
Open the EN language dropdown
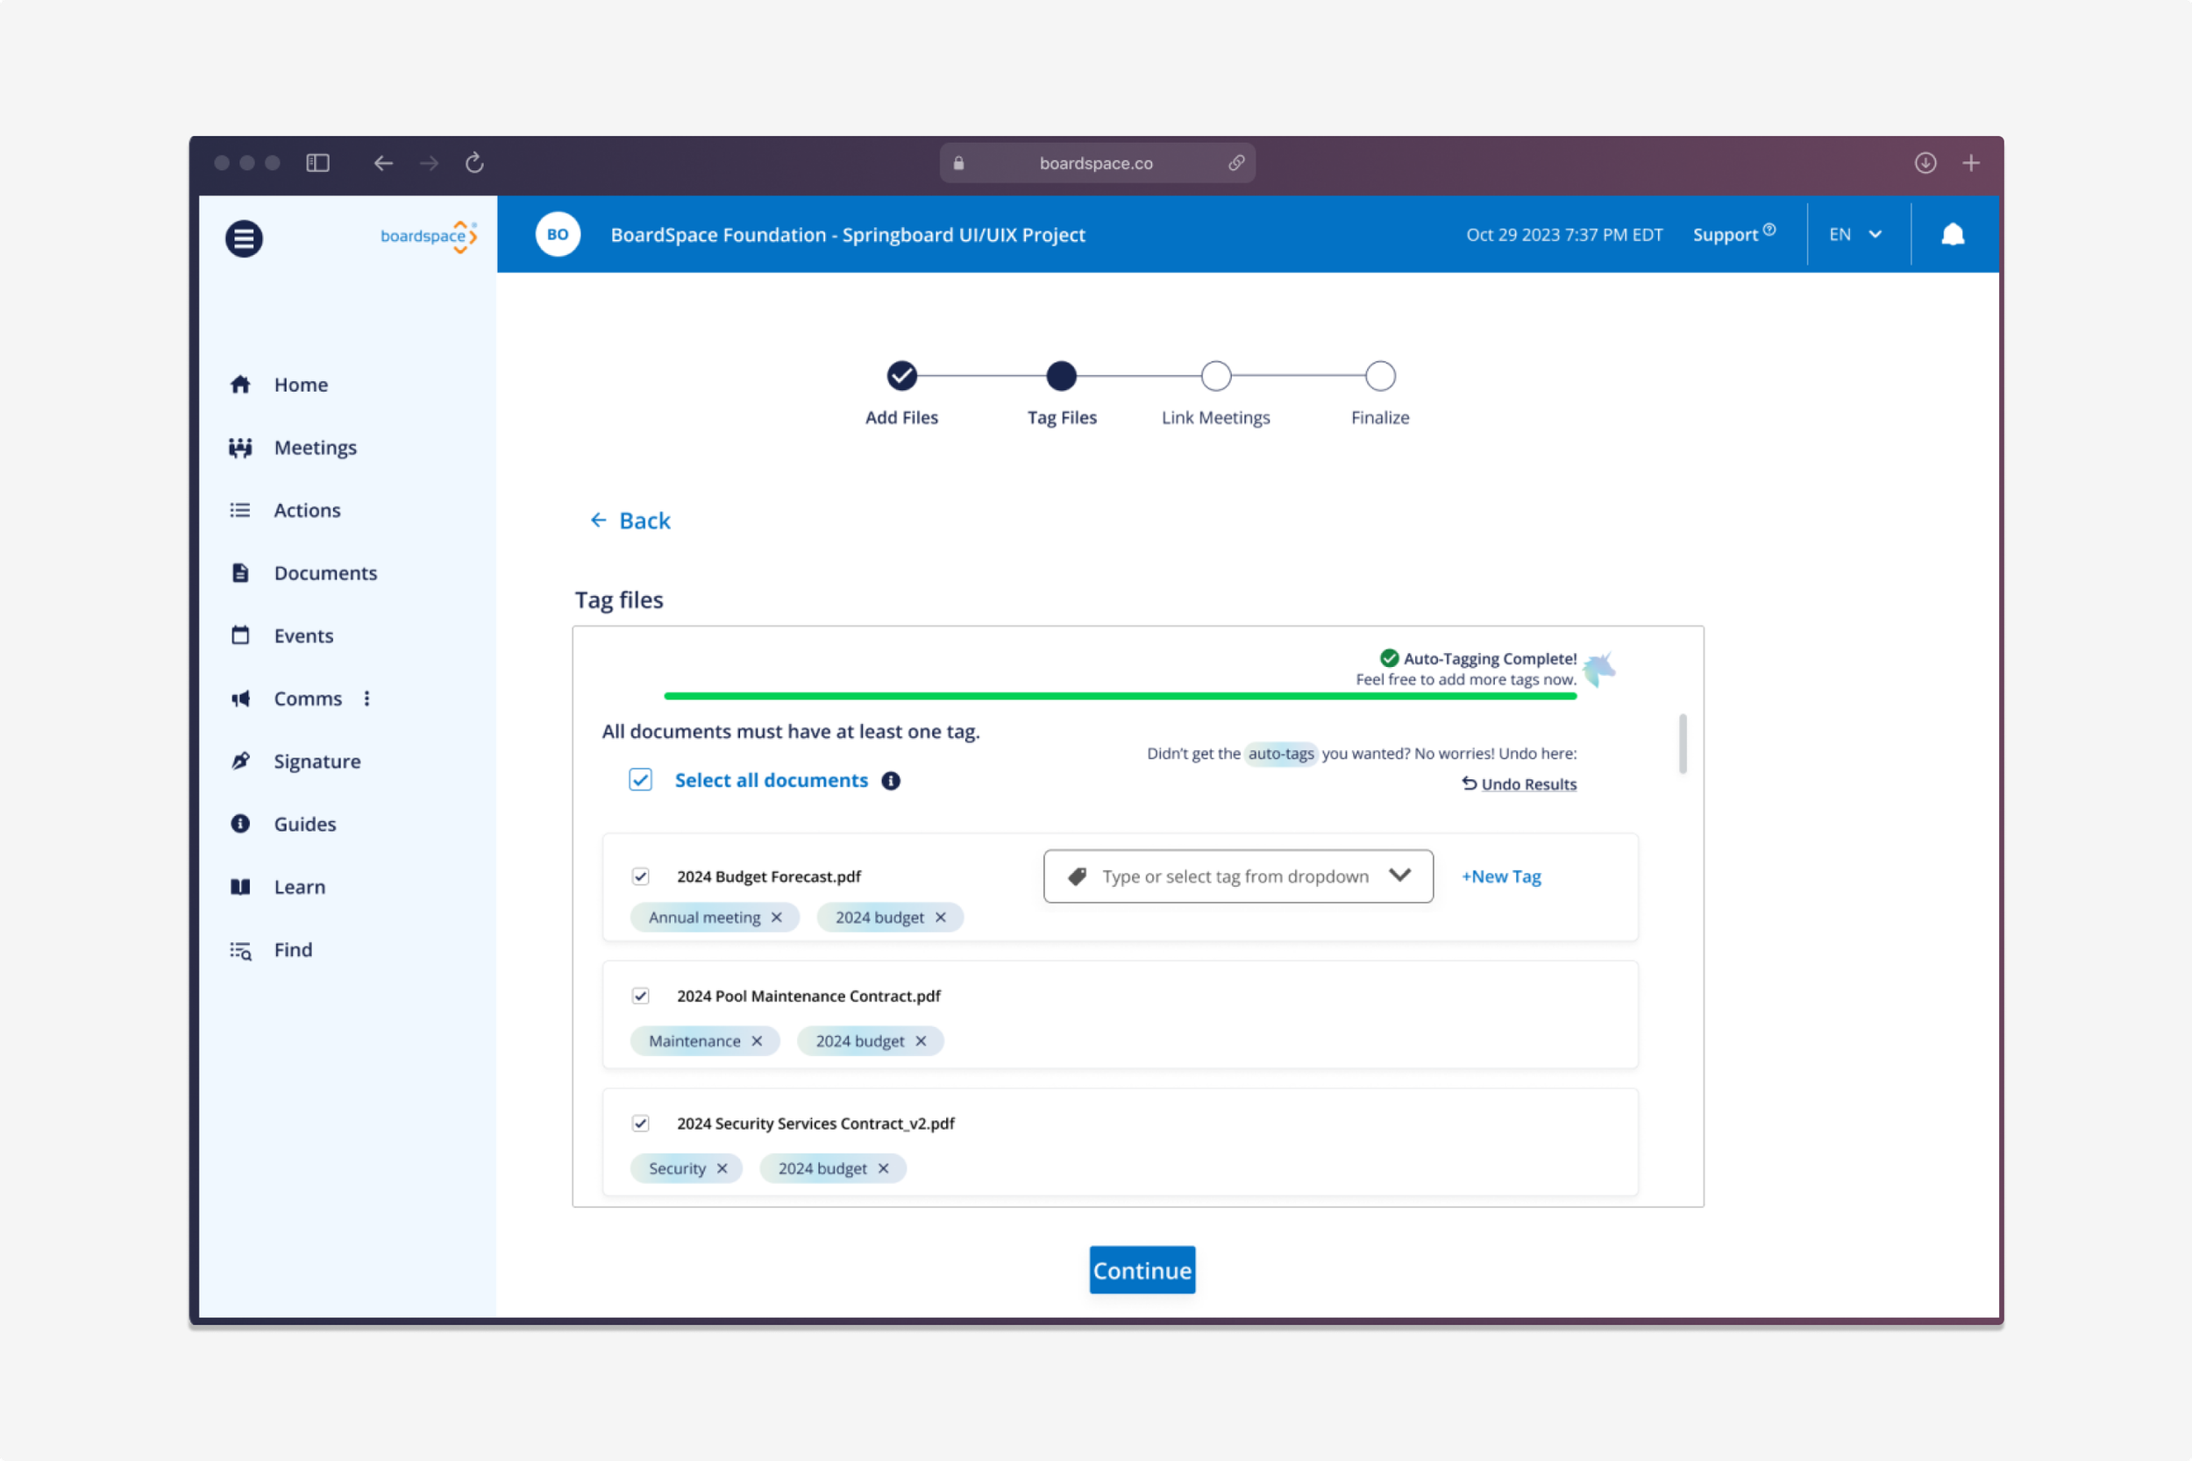tap(1855, 235)
